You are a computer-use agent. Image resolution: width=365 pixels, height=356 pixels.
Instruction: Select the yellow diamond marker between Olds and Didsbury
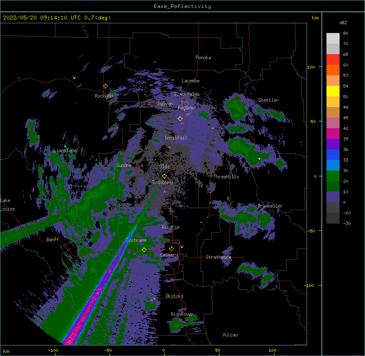click(164, 176)
